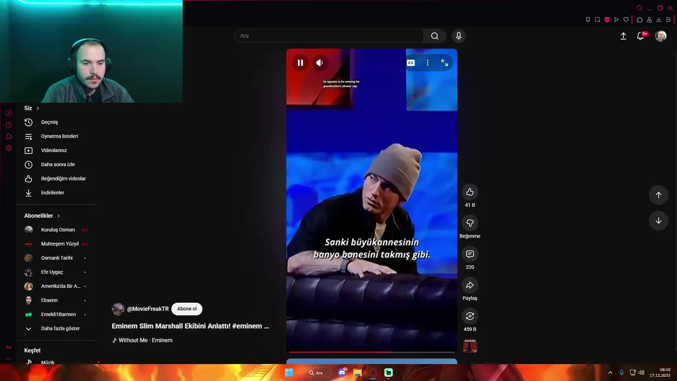The height and width of the screenshot is (381, 677).
Task: Expand the Short to fullscreen
Action: pos(444,62)
